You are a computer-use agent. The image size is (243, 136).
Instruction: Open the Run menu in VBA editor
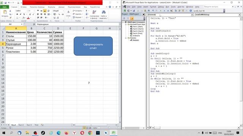point(167,7)
